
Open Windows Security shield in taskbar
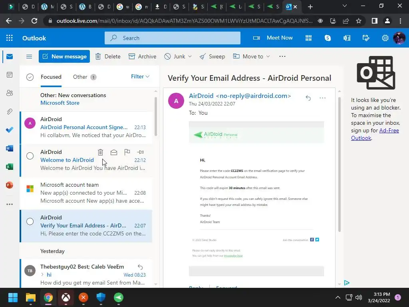coord(101,297)
